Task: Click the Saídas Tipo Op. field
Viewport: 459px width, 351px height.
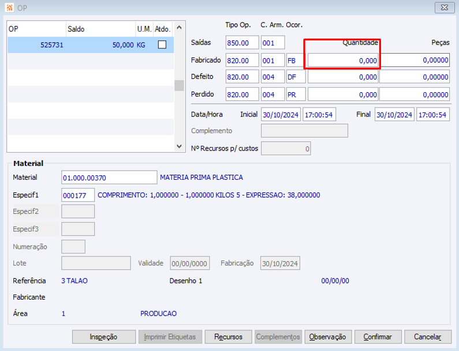Action: (x=242, y=43)
